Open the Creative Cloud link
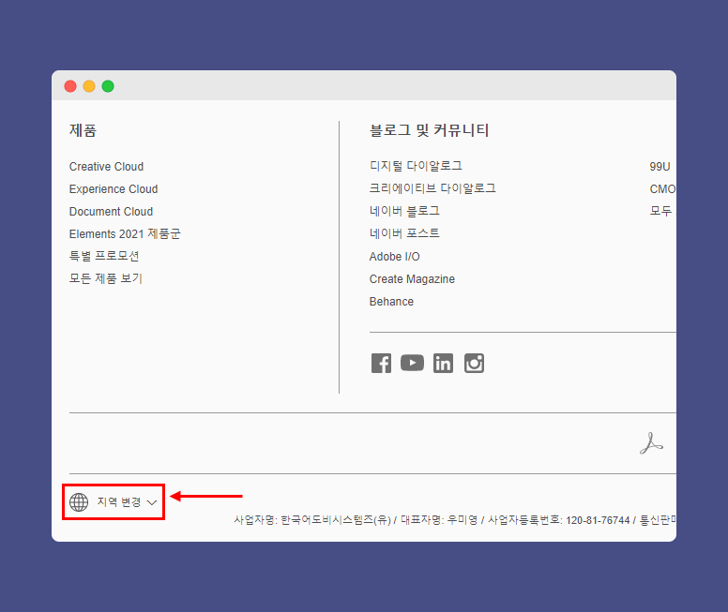The width and height of the screenshot is (728, 612). [x=106, y=167]
